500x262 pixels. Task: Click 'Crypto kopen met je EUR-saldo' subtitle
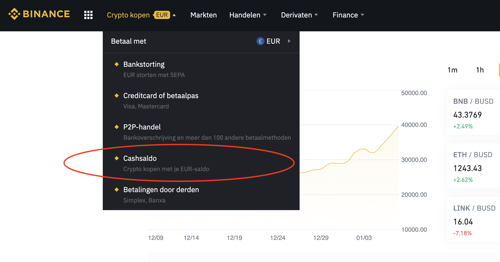(166, 169)
